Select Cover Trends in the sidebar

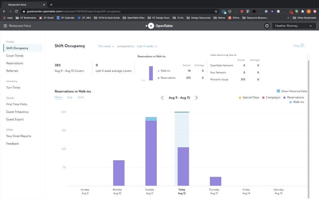(x=15, y=55)
